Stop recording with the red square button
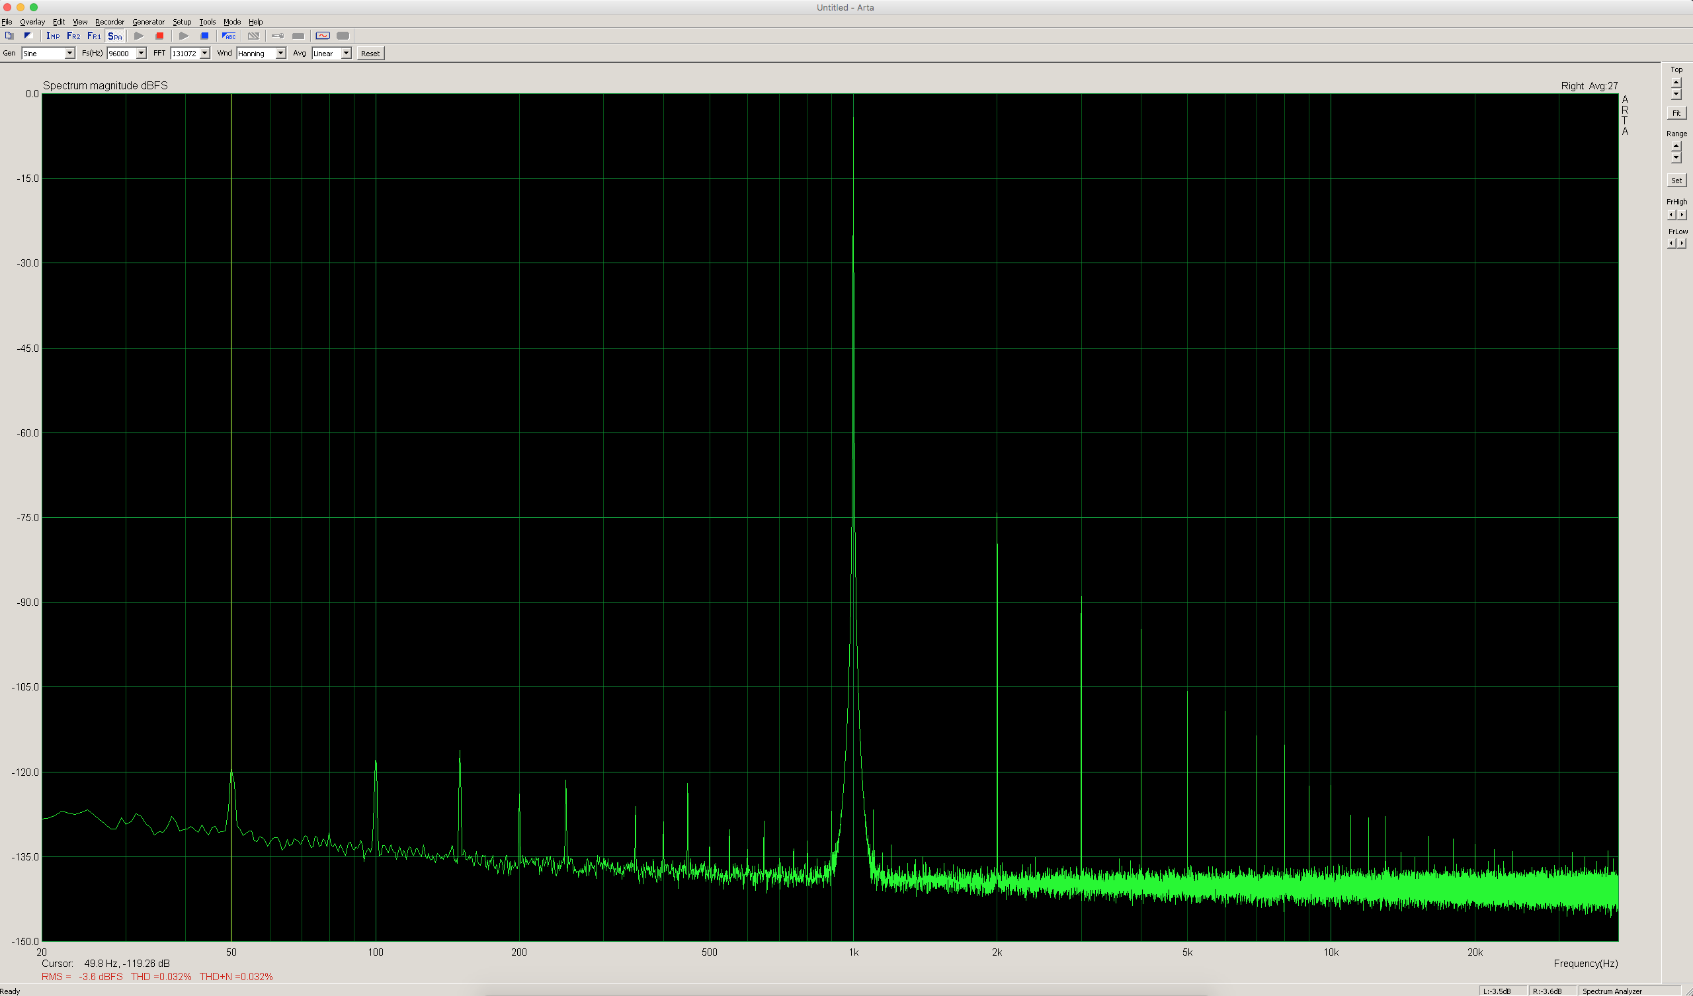 tap(159, 36)
